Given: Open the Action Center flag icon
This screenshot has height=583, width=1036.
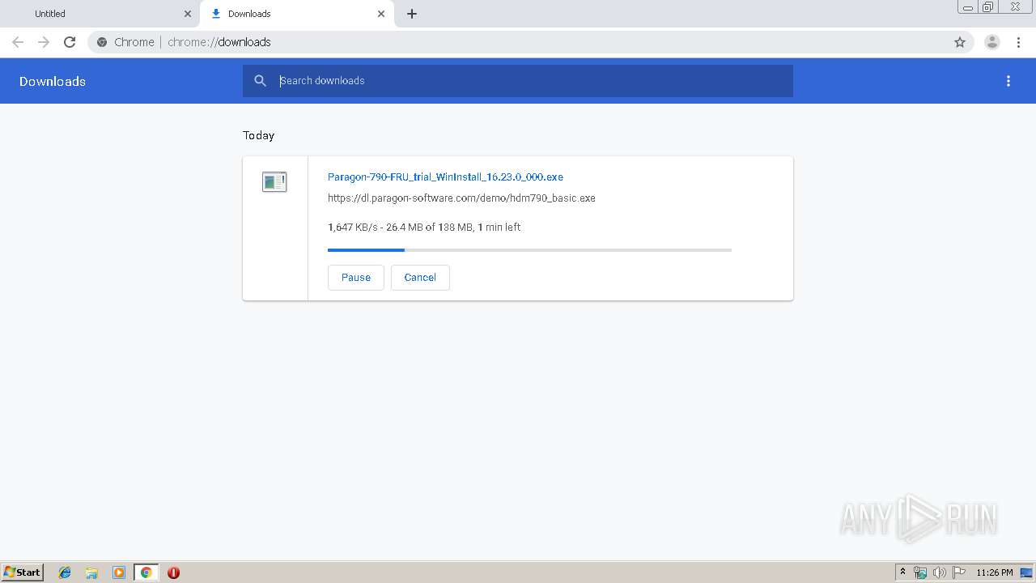Looking at the screenshot, I should click(959, 572).
